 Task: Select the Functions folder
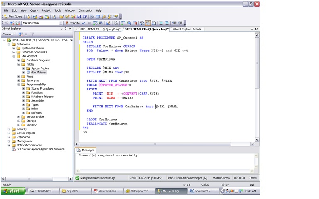pyautogui.click(x=37, y=92)
